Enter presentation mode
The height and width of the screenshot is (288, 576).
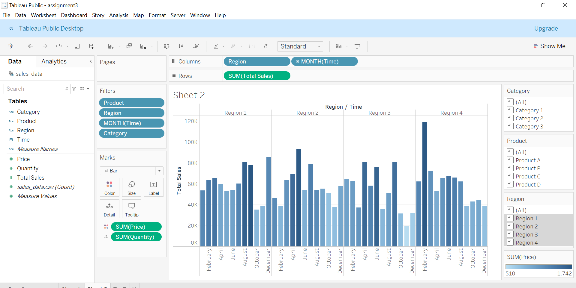(x=357, y=46)
